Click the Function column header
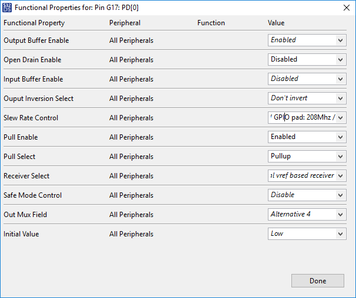The image size is (356, 298). point(211,23)
